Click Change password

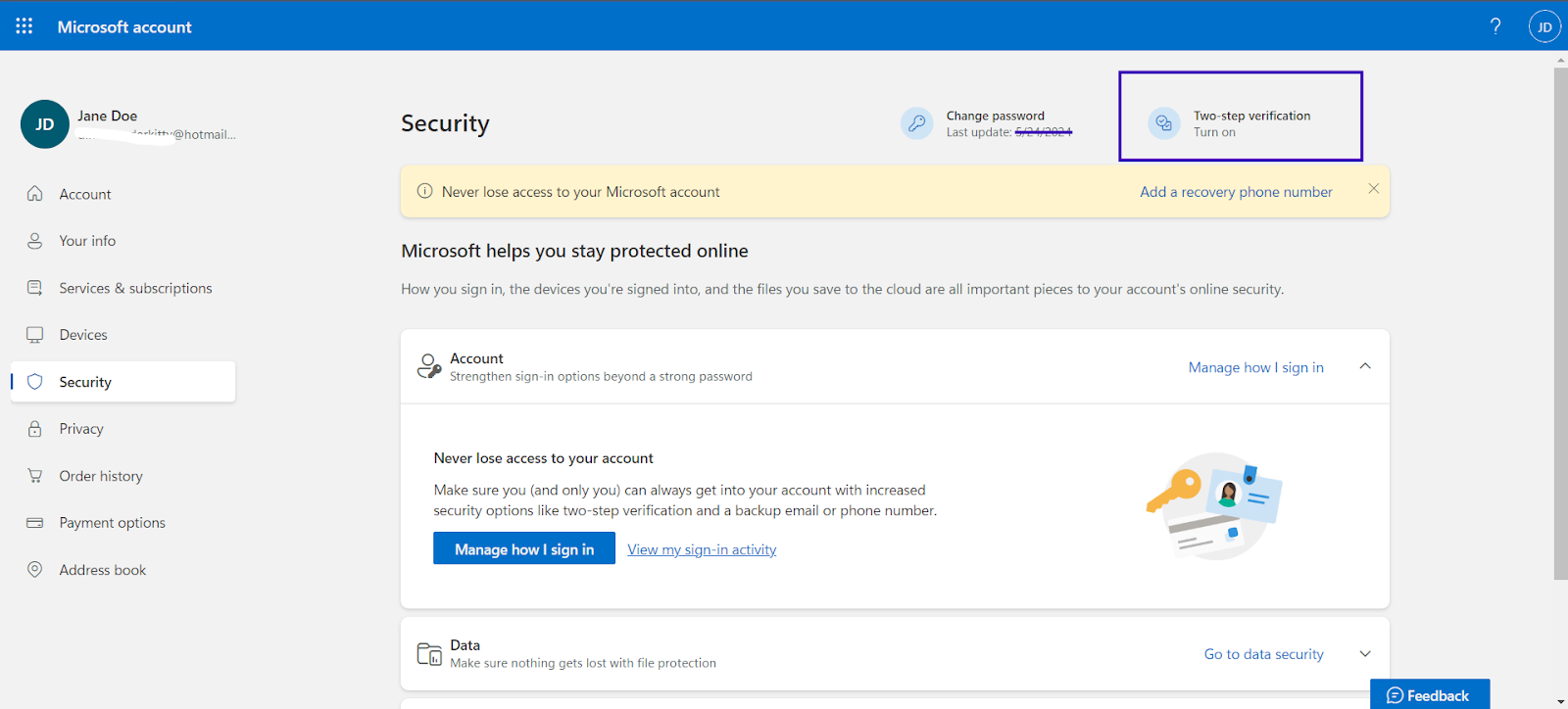[996, 116]
